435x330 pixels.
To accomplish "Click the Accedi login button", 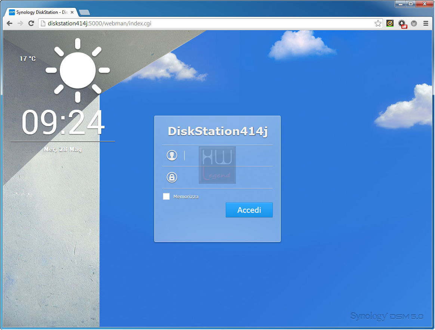I will (x=249, y=210).
